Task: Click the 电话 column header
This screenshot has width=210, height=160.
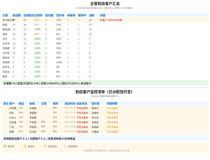Action: pyautogui.click(x=21, y=104)
